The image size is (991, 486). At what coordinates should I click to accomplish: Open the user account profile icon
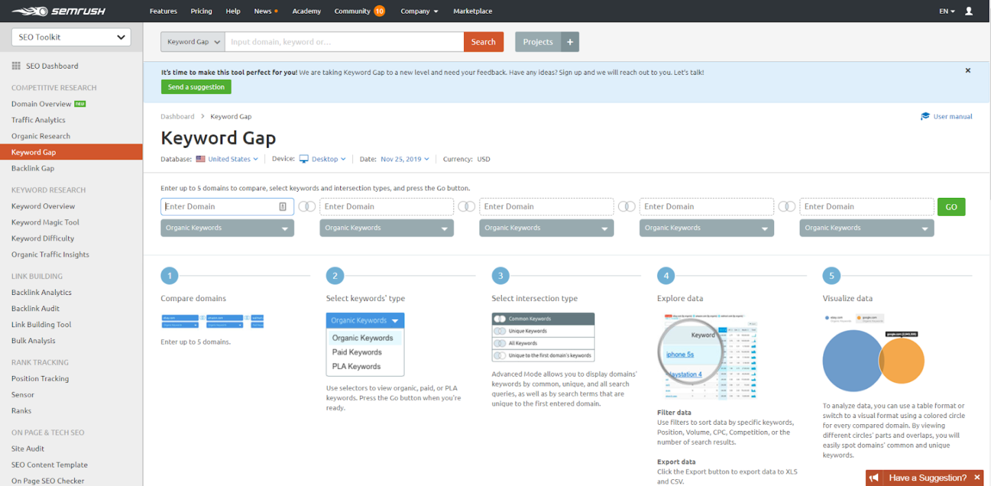click(x=969, y=11)
